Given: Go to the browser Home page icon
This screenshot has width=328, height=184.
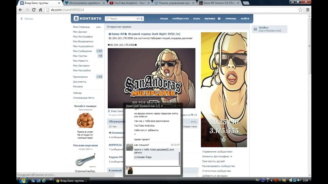Looking at the screenshot, I should pos(40,10).
